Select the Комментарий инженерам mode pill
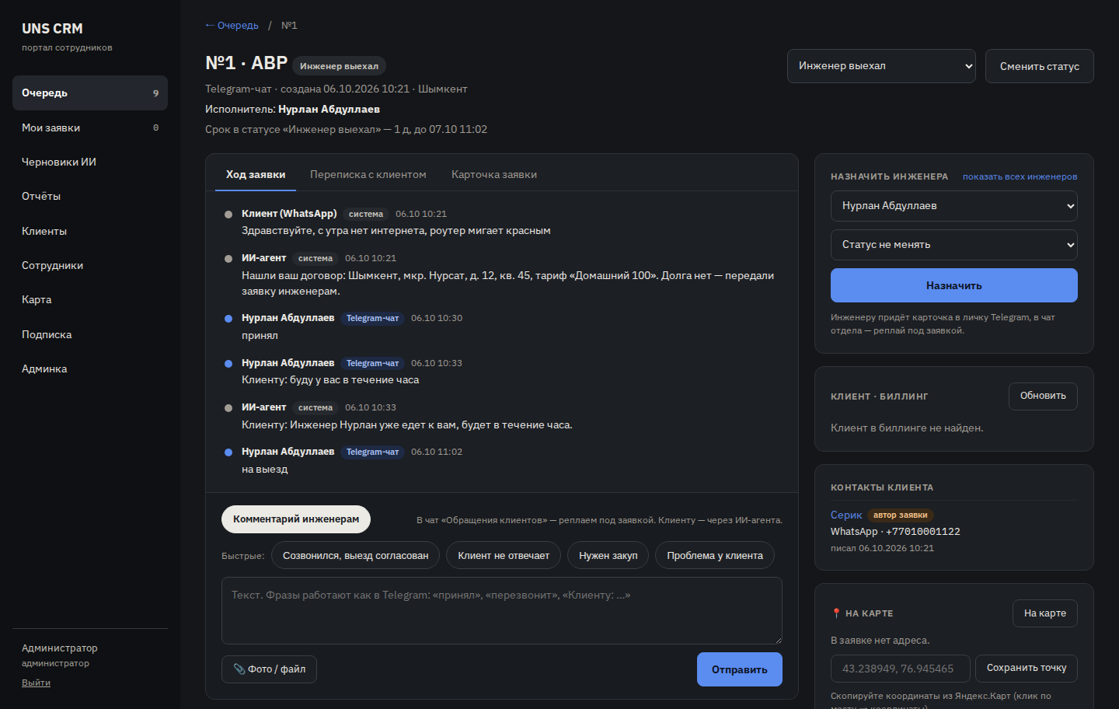This screenshot has height=709, width=1119. [x=296, y=519]
